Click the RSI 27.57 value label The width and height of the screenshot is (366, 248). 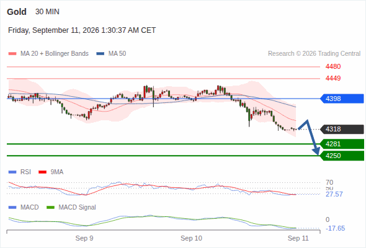[x=334, y=194]
